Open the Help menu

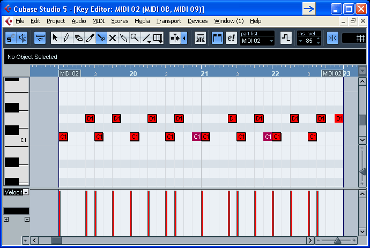[x=256, y=21]
